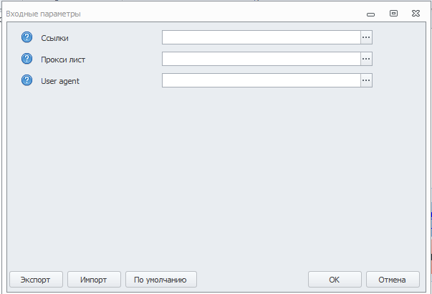Maximize the Входные параметры window

click(393, 13)
